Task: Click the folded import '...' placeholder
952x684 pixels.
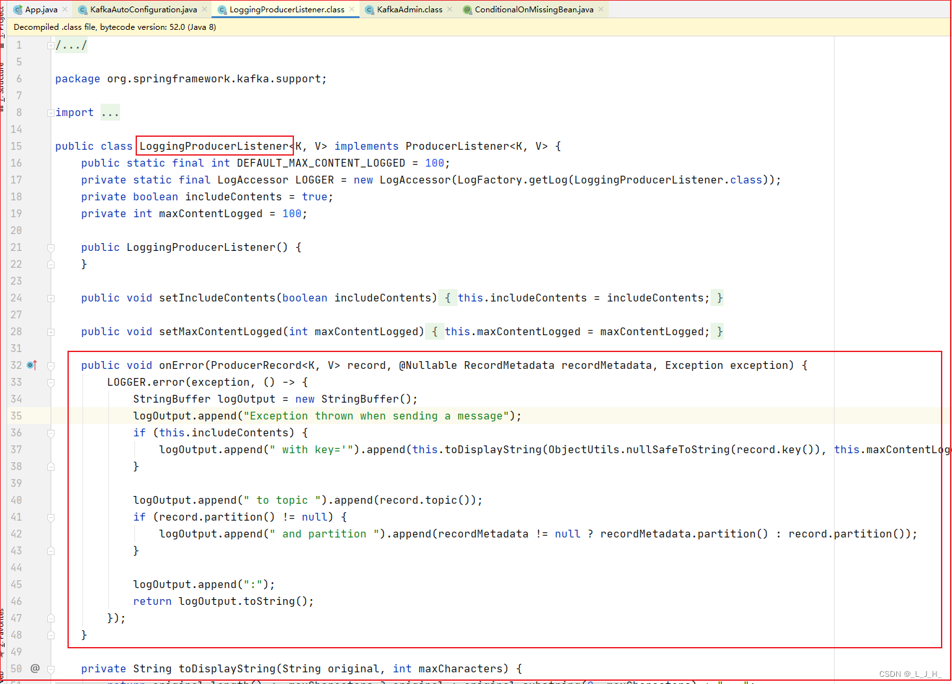Action: pos(110,113)
